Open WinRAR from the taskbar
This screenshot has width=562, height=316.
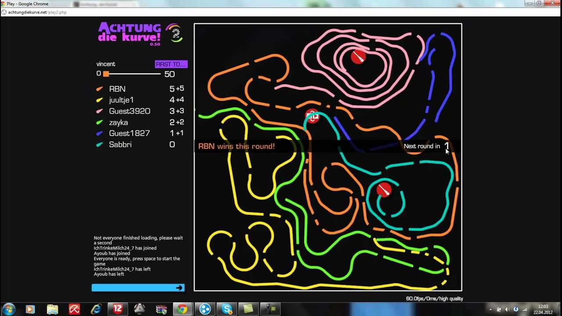coord(161,309)
